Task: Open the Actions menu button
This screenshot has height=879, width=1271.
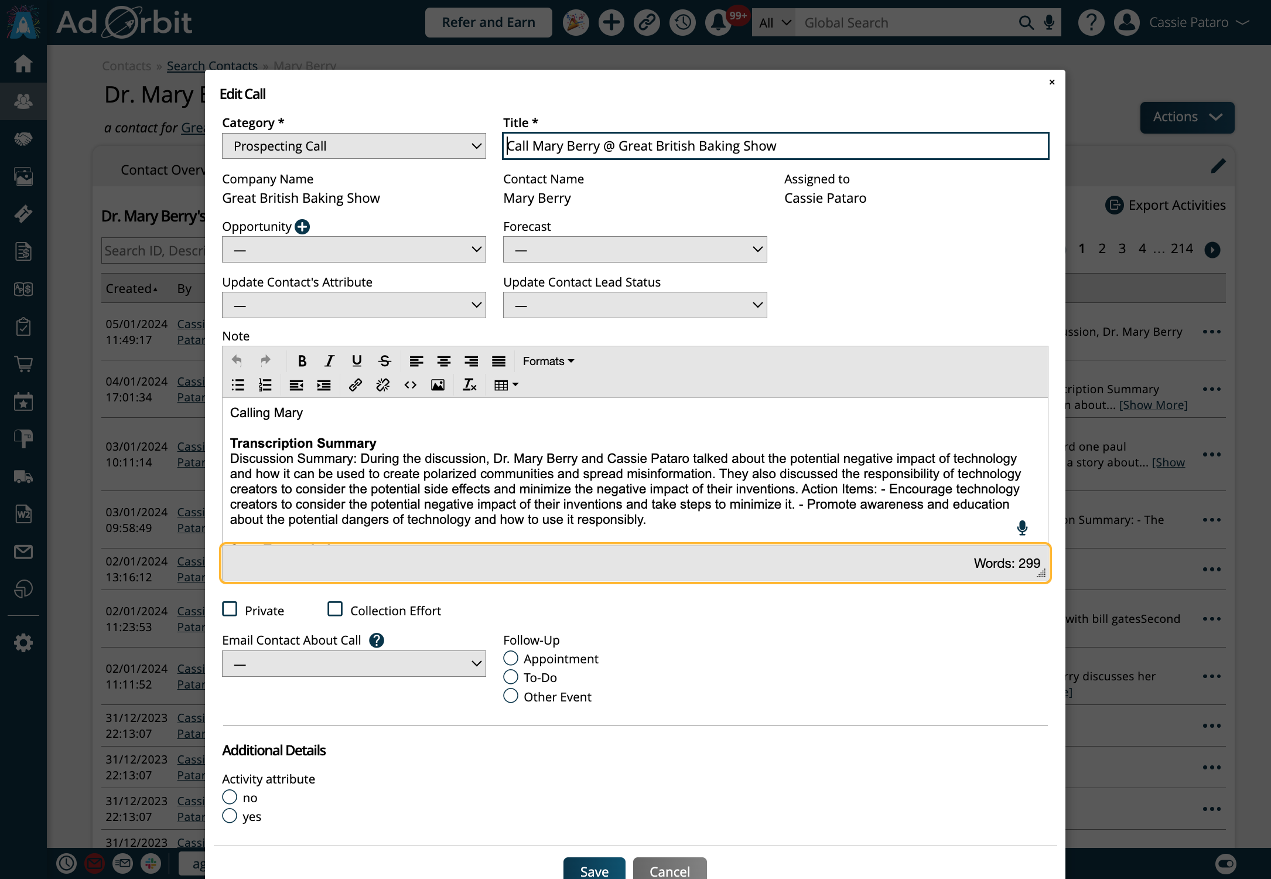Action: click(x=1187, y=117)
